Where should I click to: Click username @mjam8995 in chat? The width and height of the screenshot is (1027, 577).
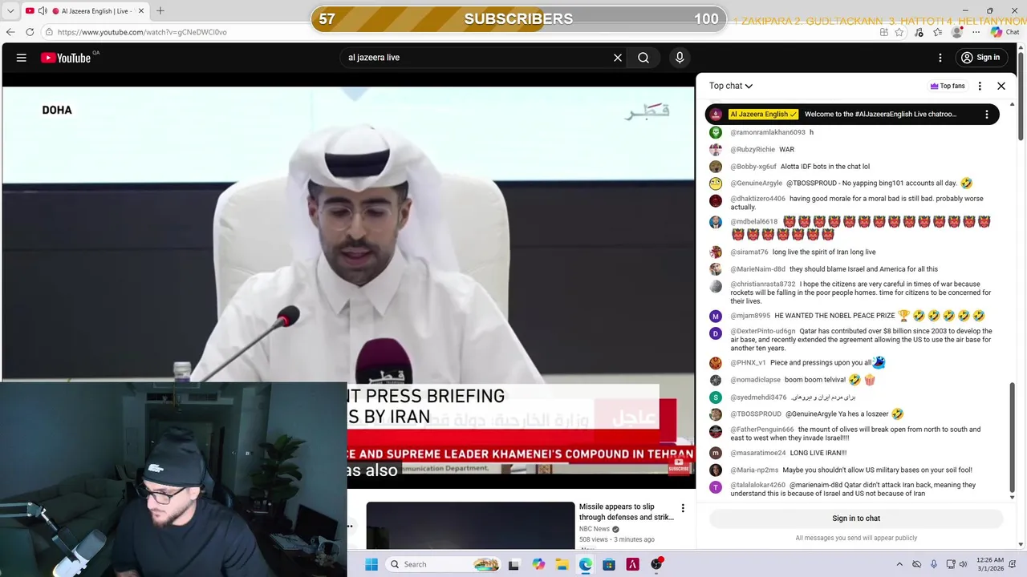[749, 316]
